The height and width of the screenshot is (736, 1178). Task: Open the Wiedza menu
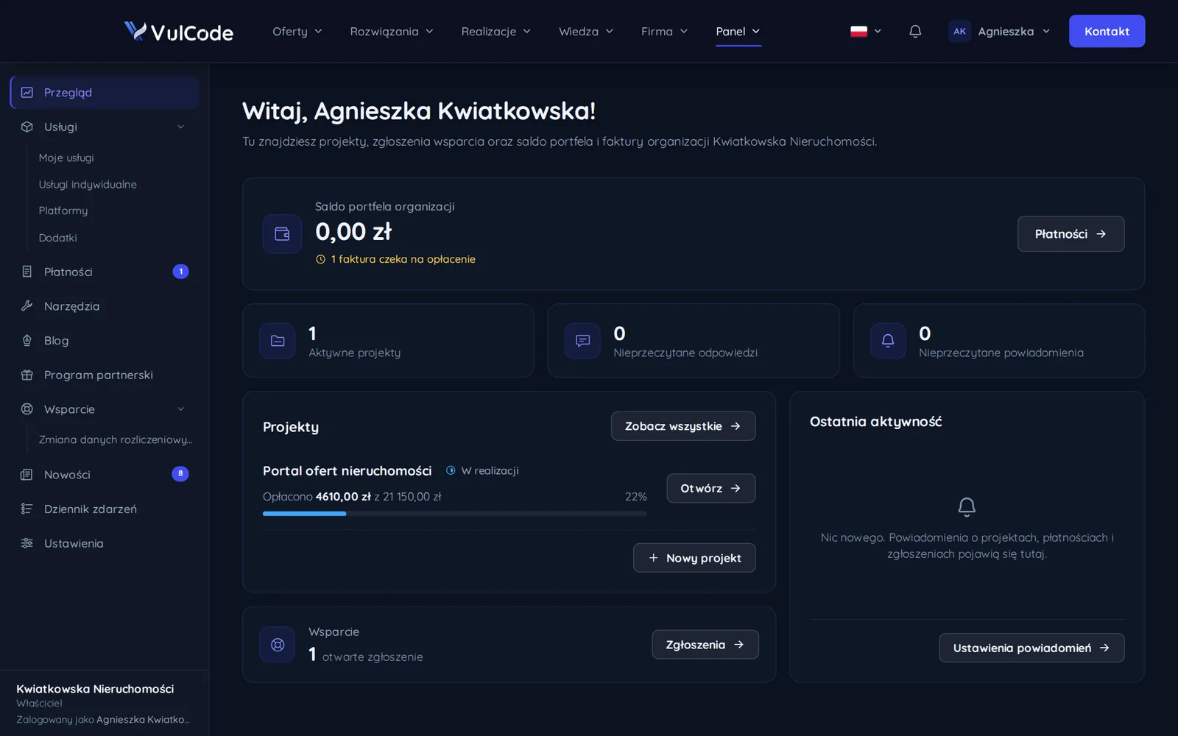[x=586, y=31]
